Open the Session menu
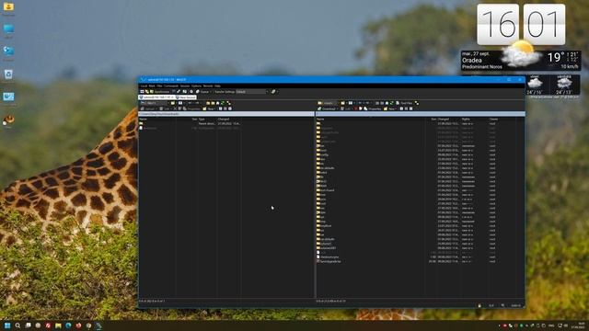 [x=185, y=86]
